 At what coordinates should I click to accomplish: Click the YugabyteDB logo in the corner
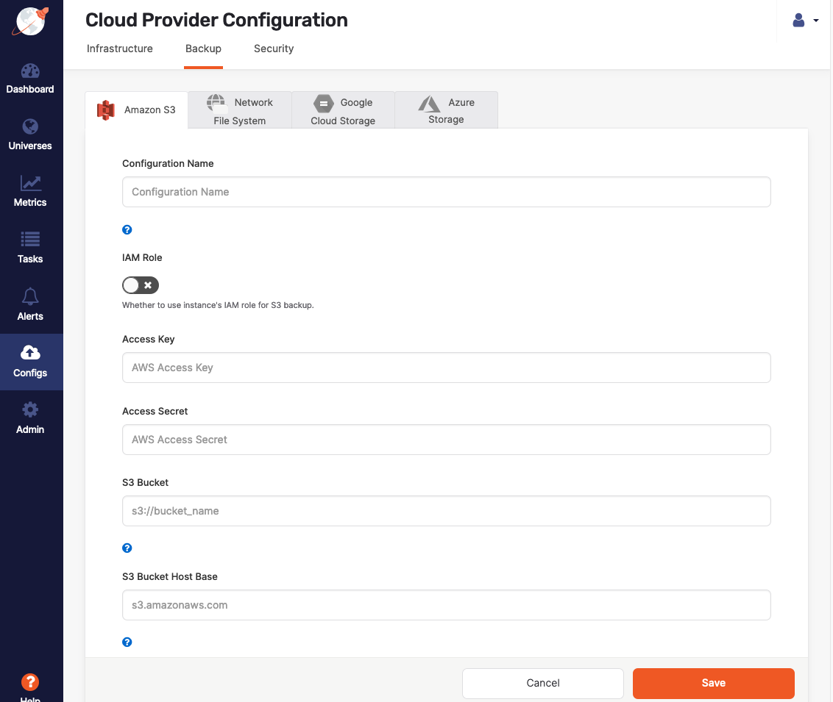pyautogui.click(x=30, y=21)
